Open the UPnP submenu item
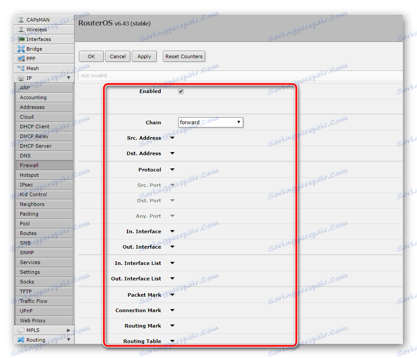The height and width of the screenshot is (358, 417). 44,311
